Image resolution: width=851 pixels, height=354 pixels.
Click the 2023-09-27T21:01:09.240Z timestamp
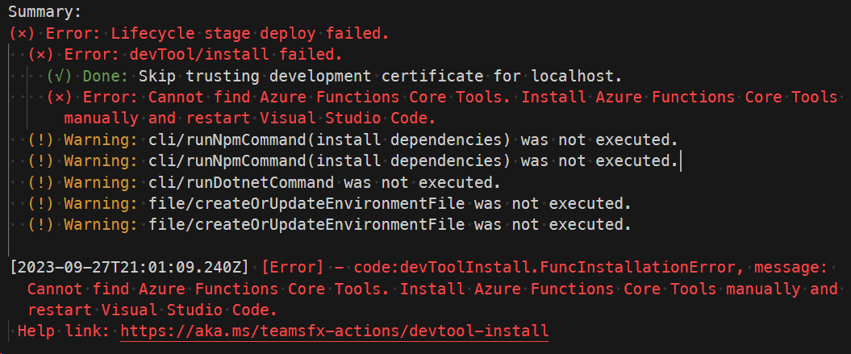click(x=130, y=267)
